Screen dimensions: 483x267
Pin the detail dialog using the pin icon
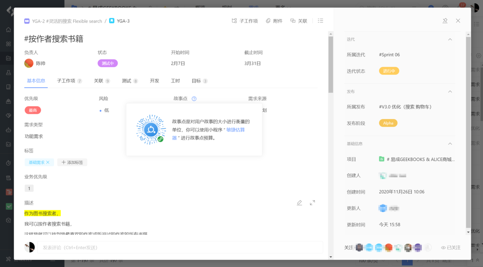445,21
